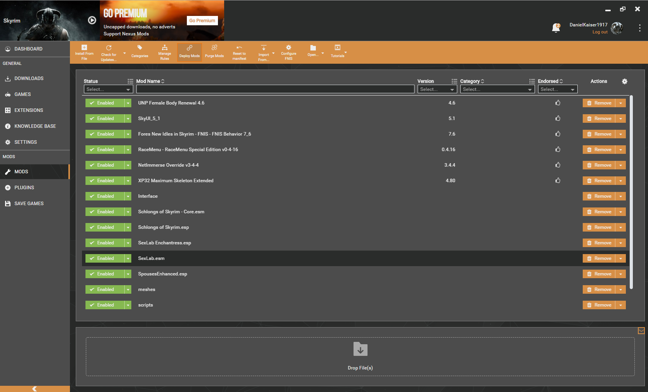The height and width of the screenshot is (392, 648).
Task: Remove the meshes mod
Action: pyautogui.click(x=601, y=289)
